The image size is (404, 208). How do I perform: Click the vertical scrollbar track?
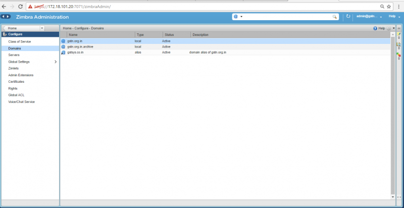tap(393, 115)
